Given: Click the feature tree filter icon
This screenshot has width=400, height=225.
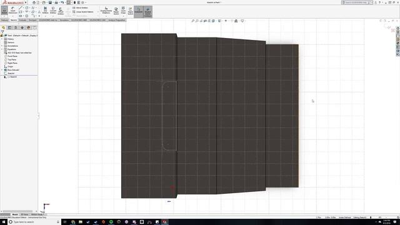Looking at the screenshot, I should [2, 32].
